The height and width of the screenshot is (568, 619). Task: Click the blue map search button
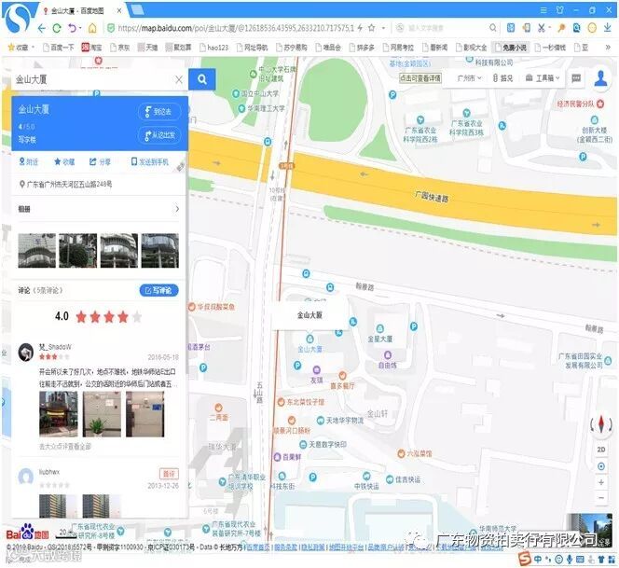coord(202,79)
